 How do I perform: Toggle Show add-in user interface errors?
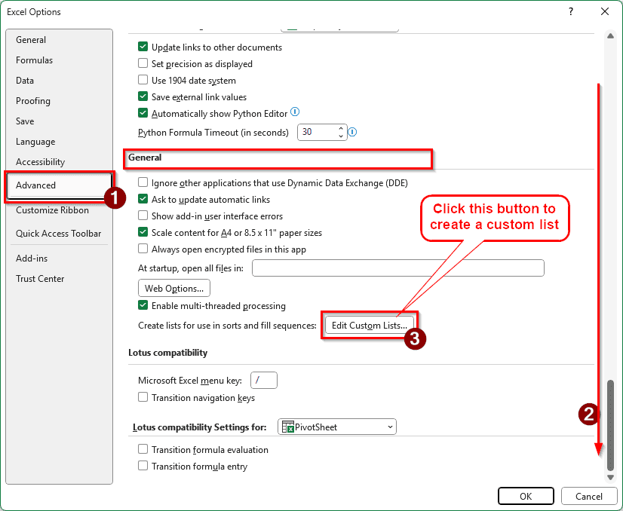pyautogui.click(x=143, y=216)
